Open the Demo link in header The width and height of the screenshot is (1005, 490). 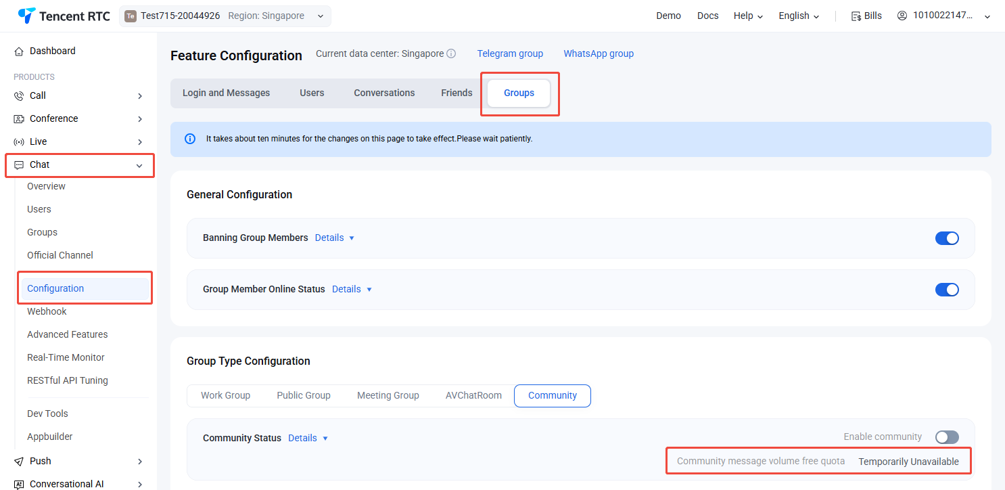coord(668,16)
